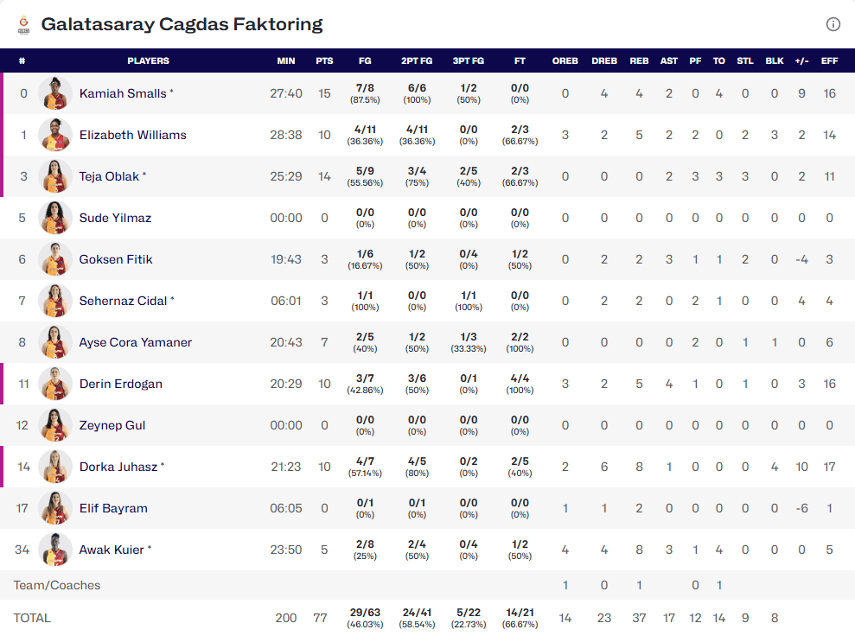Image resolution: width=855 pixels, height=636 pixels.
Task: Select the Team/Coaches row
Action: click(57, 585)
